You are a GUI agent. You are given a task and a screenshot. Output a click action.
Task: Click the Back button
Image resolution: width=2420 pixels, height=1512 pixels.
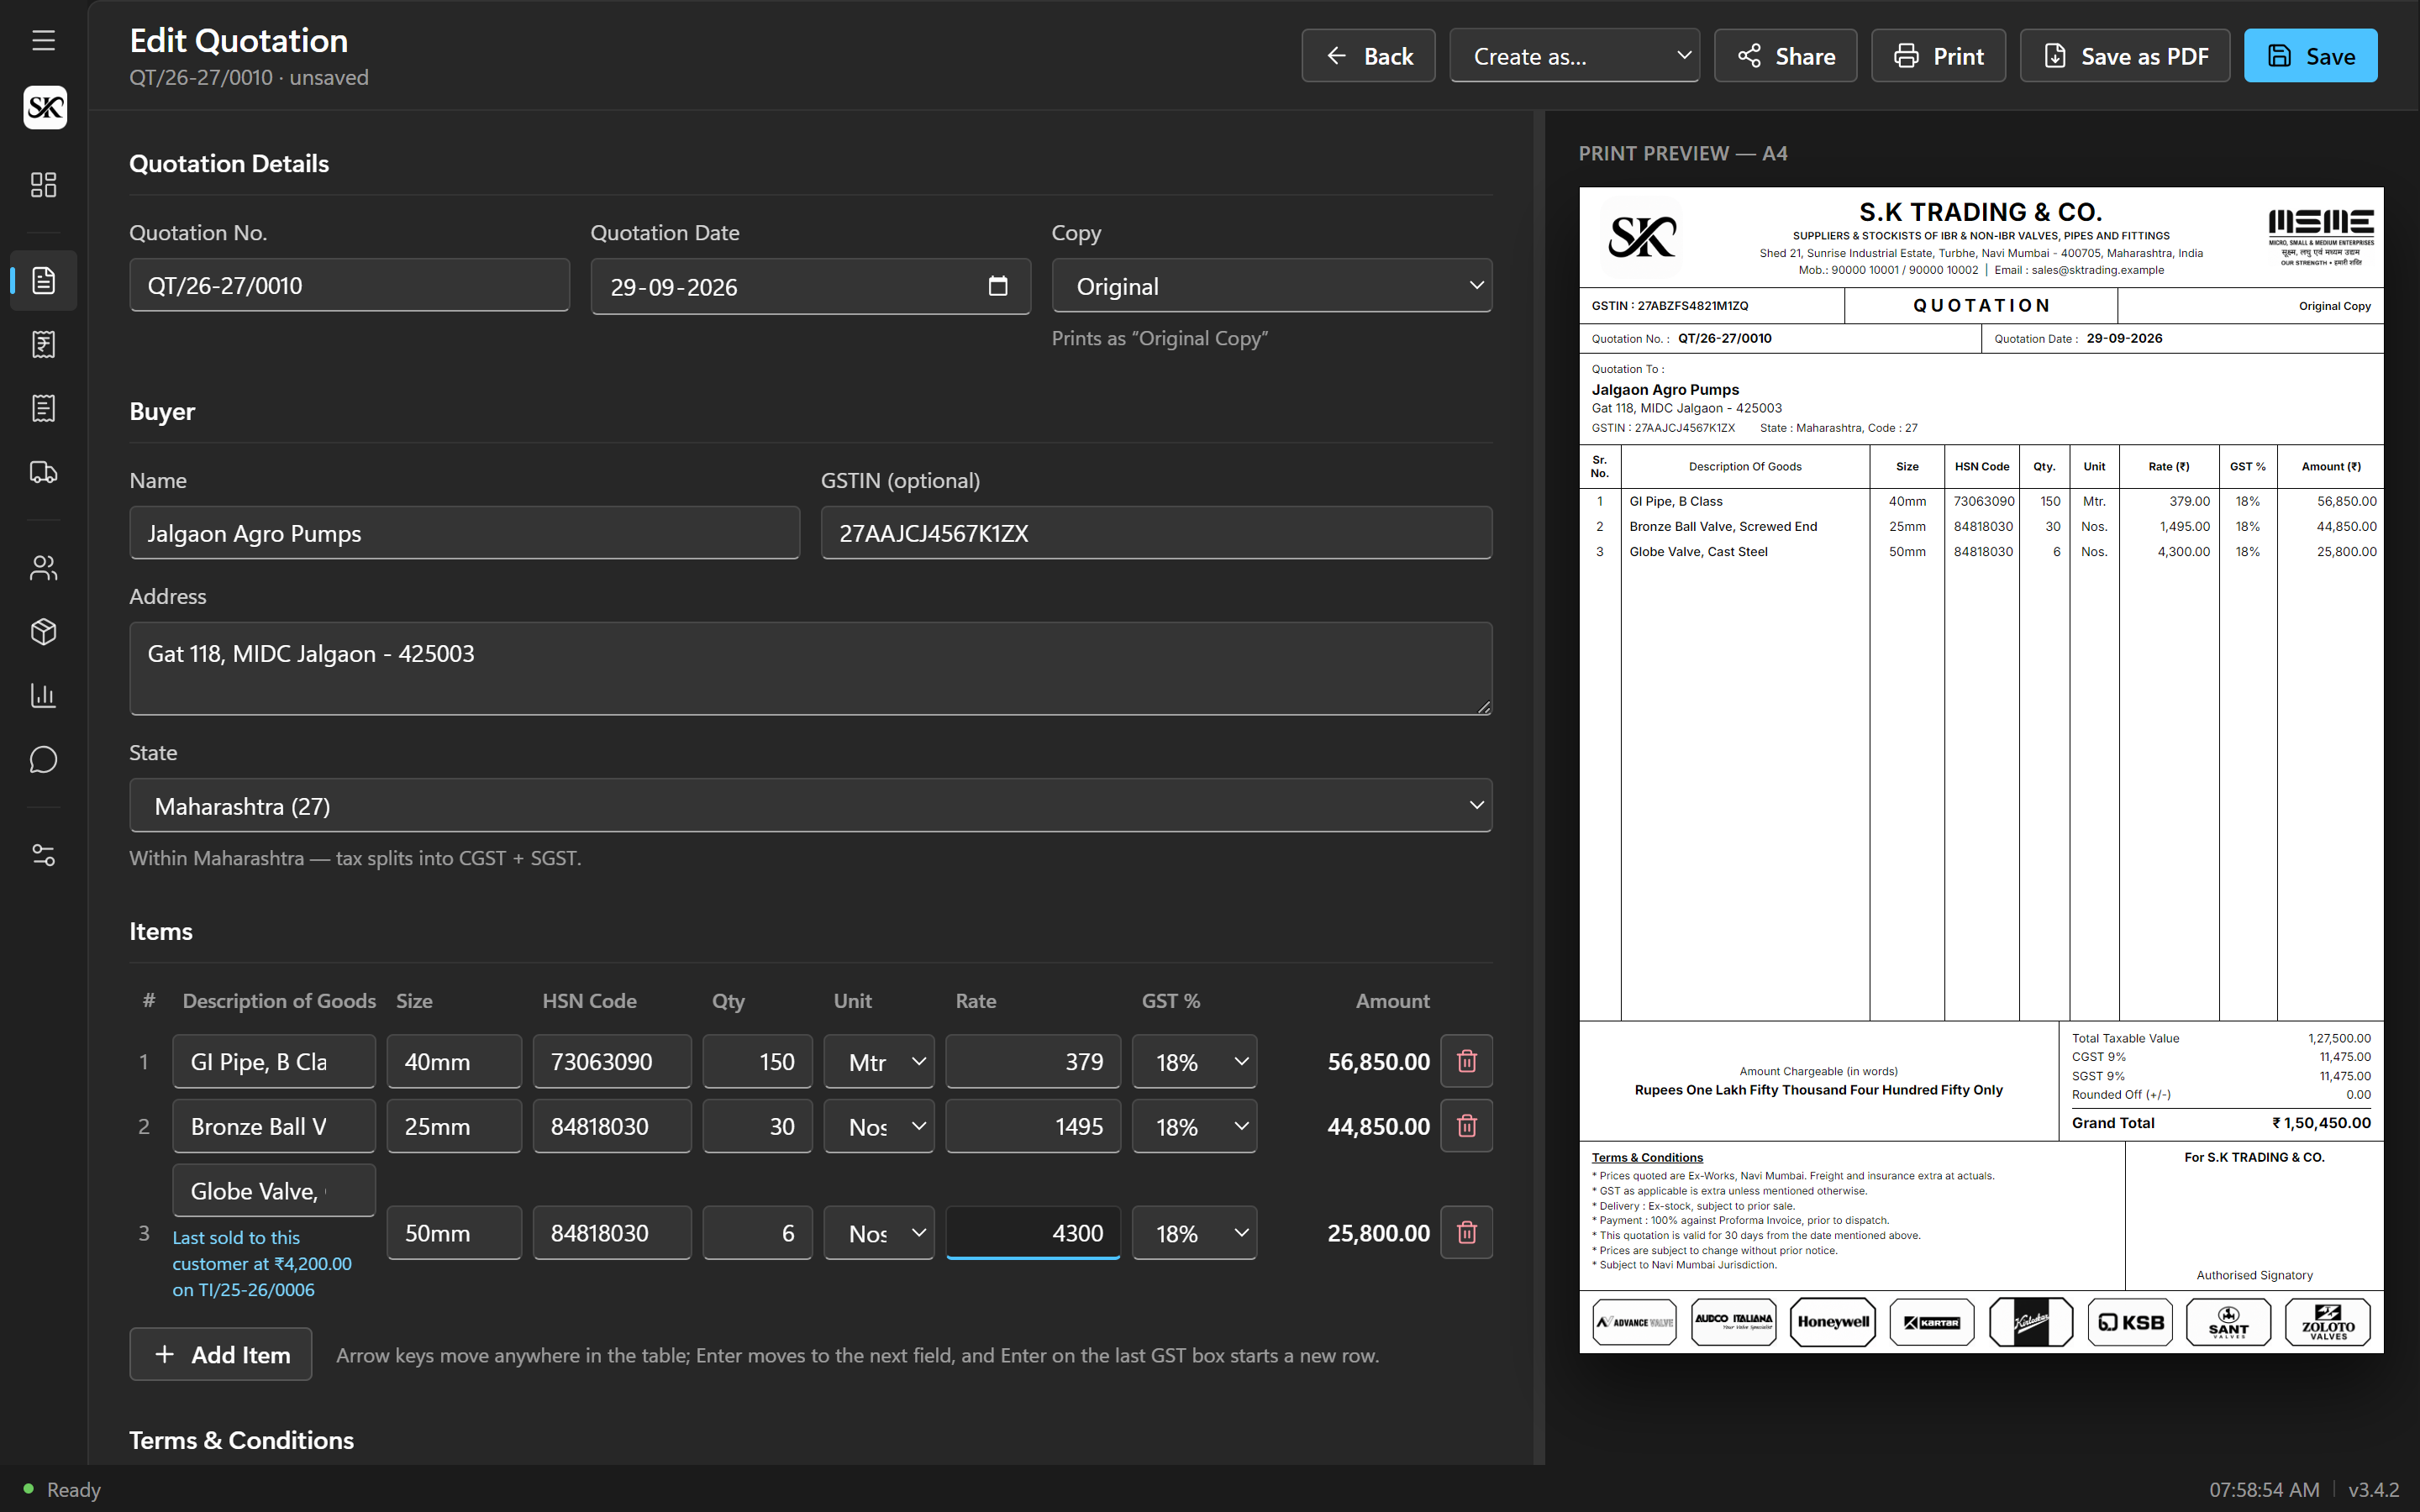coord(1367,56)
